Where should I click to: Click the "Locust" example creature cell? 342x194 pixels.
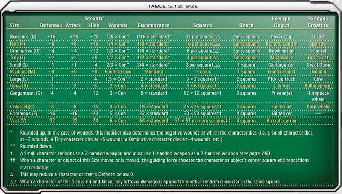318,37
